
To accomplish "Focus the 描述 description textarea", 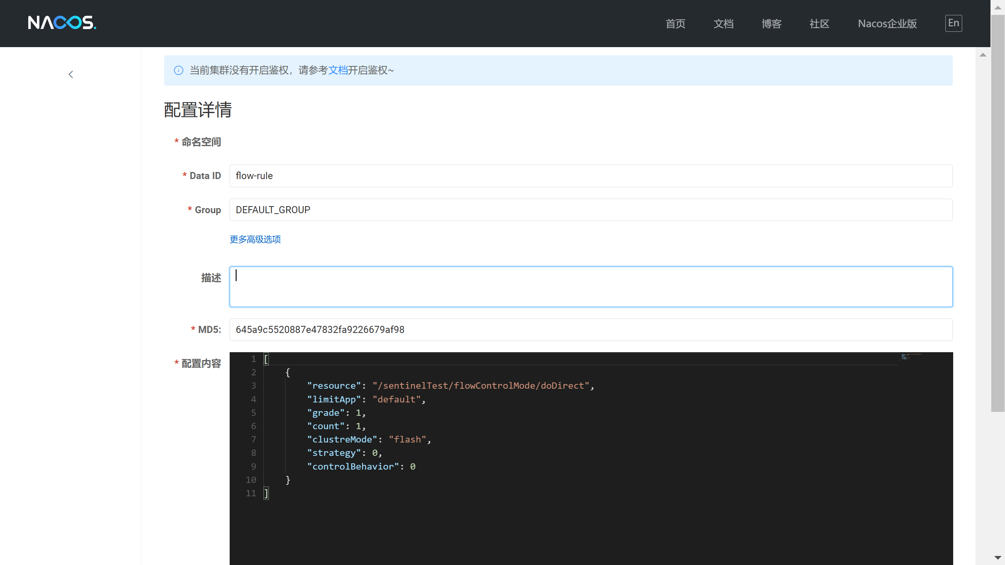I will [x=590, y=287].
